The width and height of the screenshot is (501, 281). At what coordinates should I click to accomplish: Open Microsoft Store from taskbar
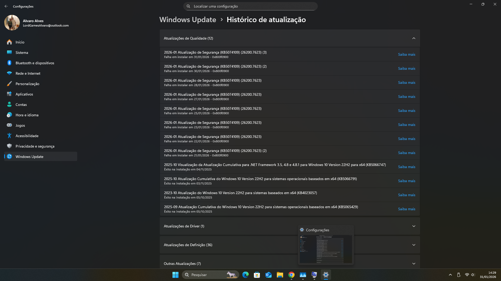tap(257, 275)
